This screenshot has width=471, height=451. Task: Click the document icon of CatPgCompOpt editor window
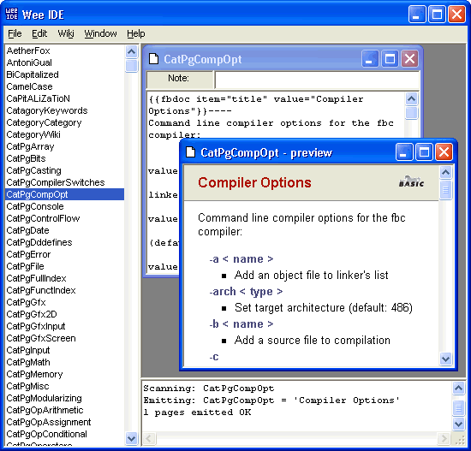[x=154, y=59]
